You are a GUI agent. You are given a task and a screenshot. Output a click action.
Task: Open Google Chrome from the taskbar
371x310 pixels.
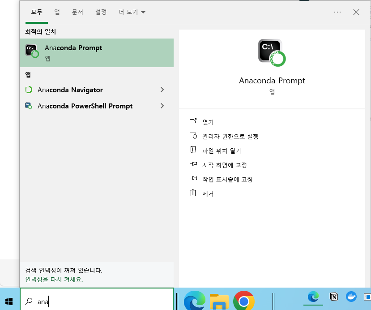(244, 301)
